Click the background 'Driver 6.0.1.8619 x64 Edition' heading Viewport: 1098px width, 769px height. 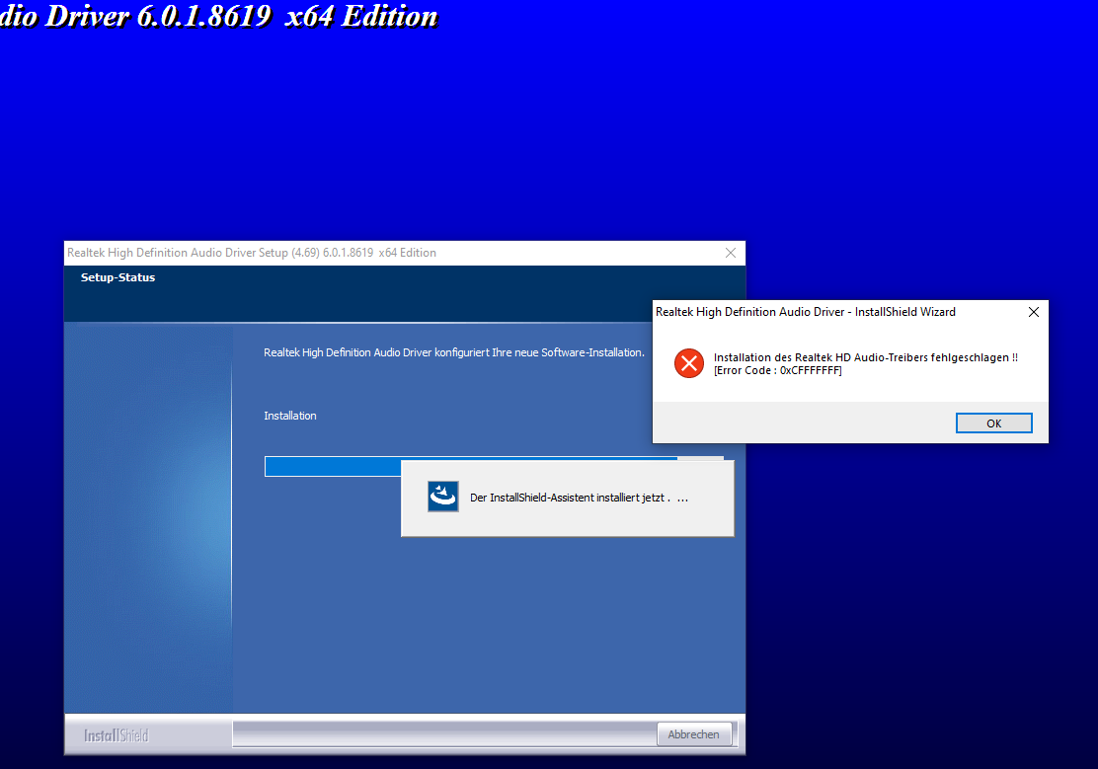[x=242, y=16]
